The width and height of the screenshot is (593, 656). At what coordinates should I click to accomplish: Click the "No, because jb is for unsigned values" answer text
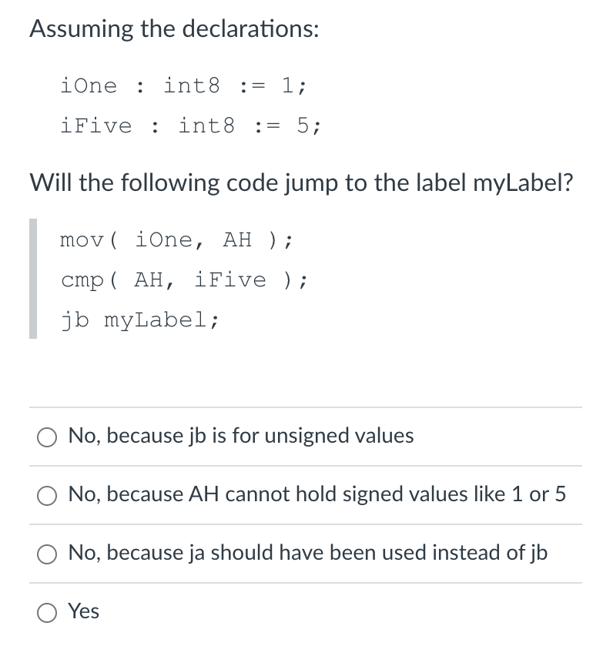pos(241,436)
